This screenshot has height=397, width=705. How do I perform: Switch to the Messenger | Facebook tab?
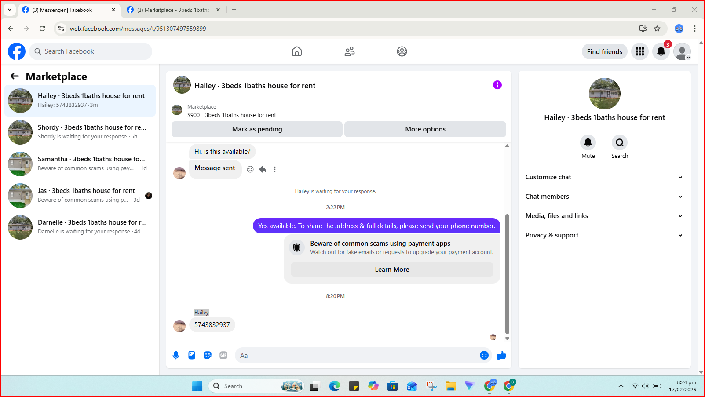tap(69, 10)
